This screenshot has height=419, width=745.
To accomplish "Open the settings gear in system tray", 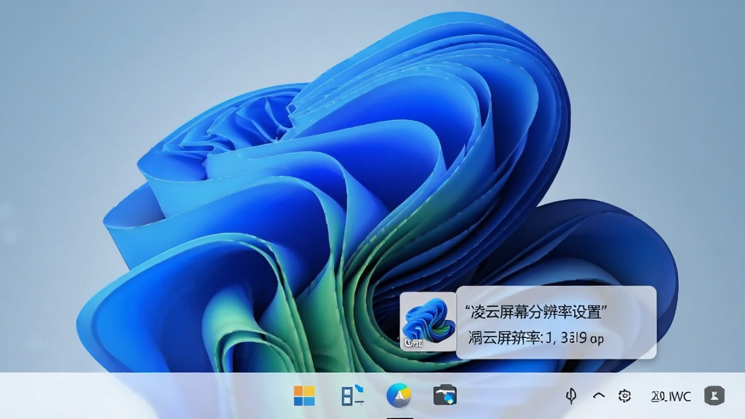I will point(624,396).
